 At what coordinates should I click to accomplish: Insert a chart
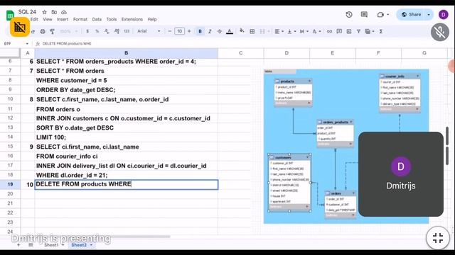(x=349, y=31)
